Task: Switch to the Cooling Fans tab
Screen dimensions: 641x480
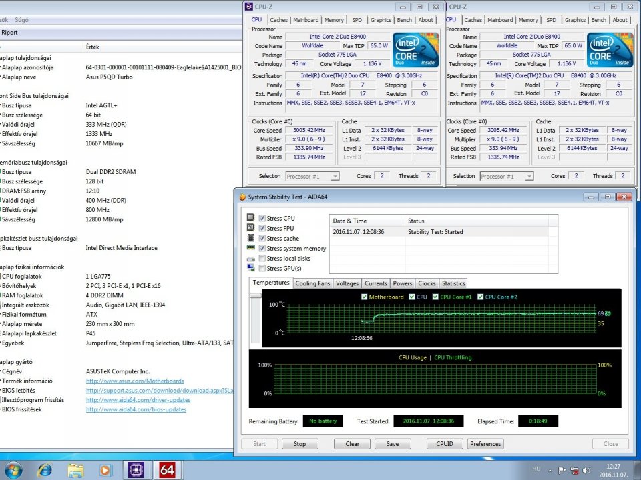Action: [312, 283]
